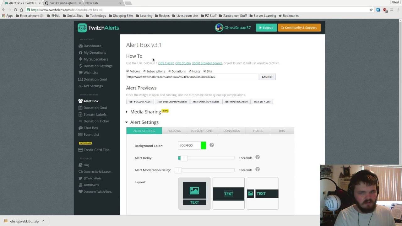Open the Wish List page

pos(88,73)
